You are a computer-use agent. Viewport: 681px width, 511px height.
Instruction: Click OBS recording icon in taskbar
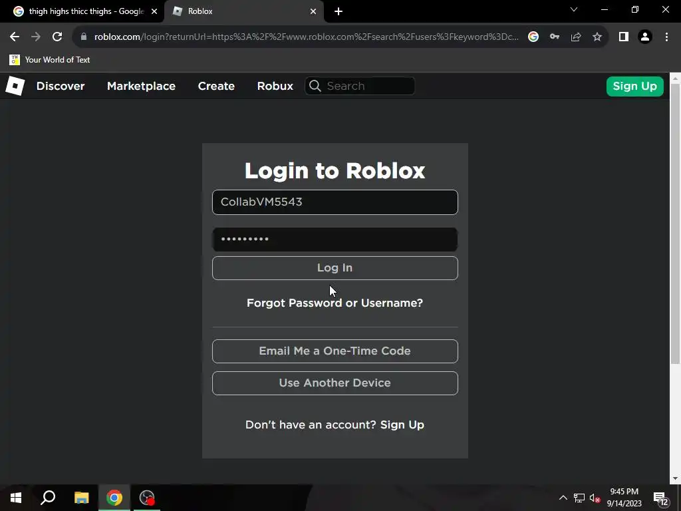(147, 498)
